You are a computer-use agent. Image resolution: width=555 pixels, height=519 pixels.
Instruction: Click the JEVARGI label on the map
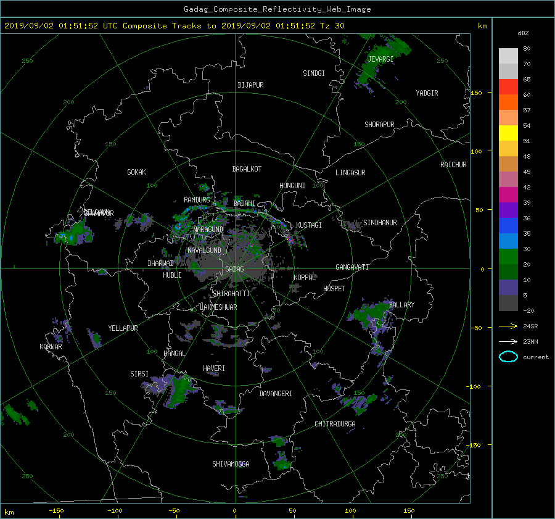(380, 59)
